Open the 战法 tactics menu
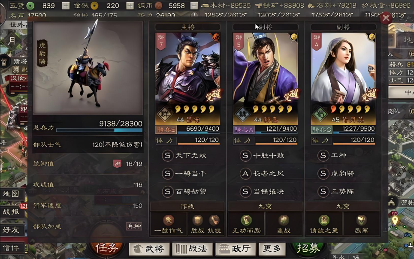 click(x=193, y=249)
